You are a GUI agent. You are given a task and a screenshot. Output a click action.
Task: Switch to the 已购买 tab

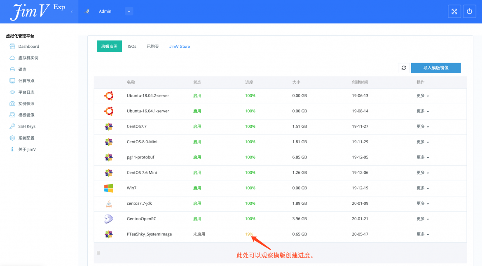click(x=153, y=47)
